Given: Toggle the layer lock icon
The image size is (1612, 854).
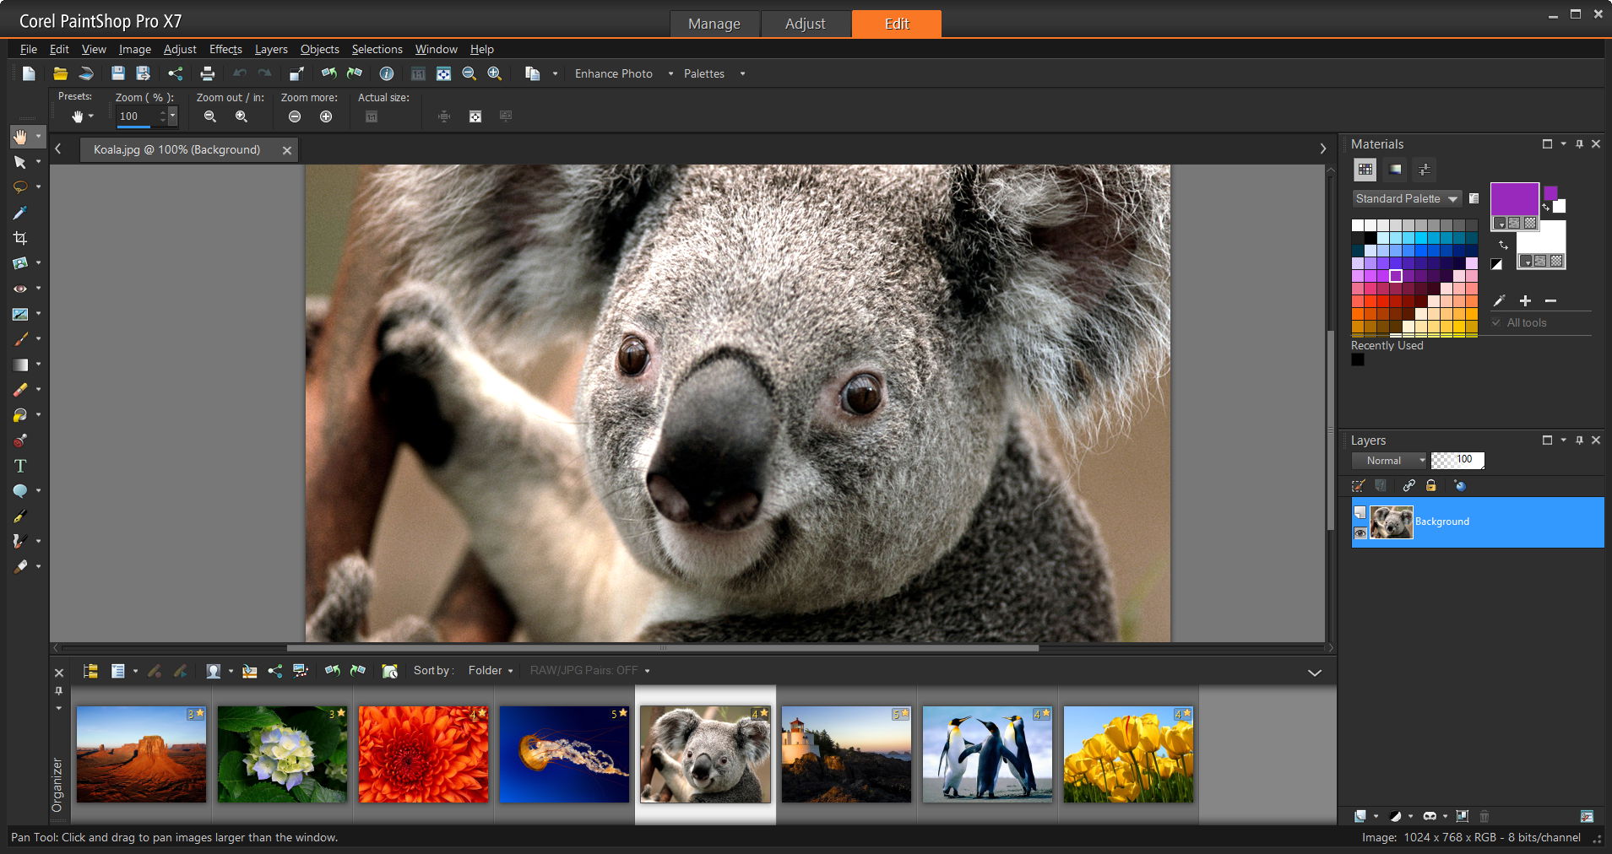Looking at the screenshot, I should [x=1430, y=485].
